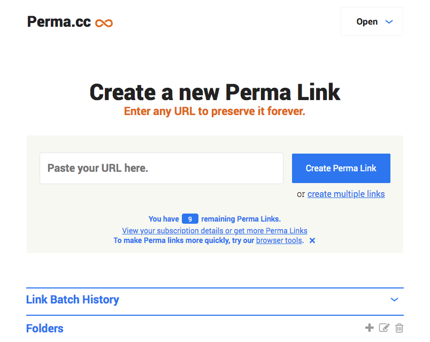
Task: Click the orange "Enter any URL" subtitle
Action: (214, 112)
